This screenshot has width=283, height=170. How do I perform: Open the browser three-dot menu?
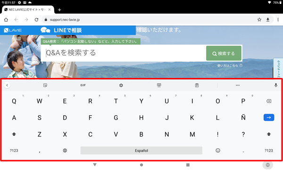[x=278, y=19]
